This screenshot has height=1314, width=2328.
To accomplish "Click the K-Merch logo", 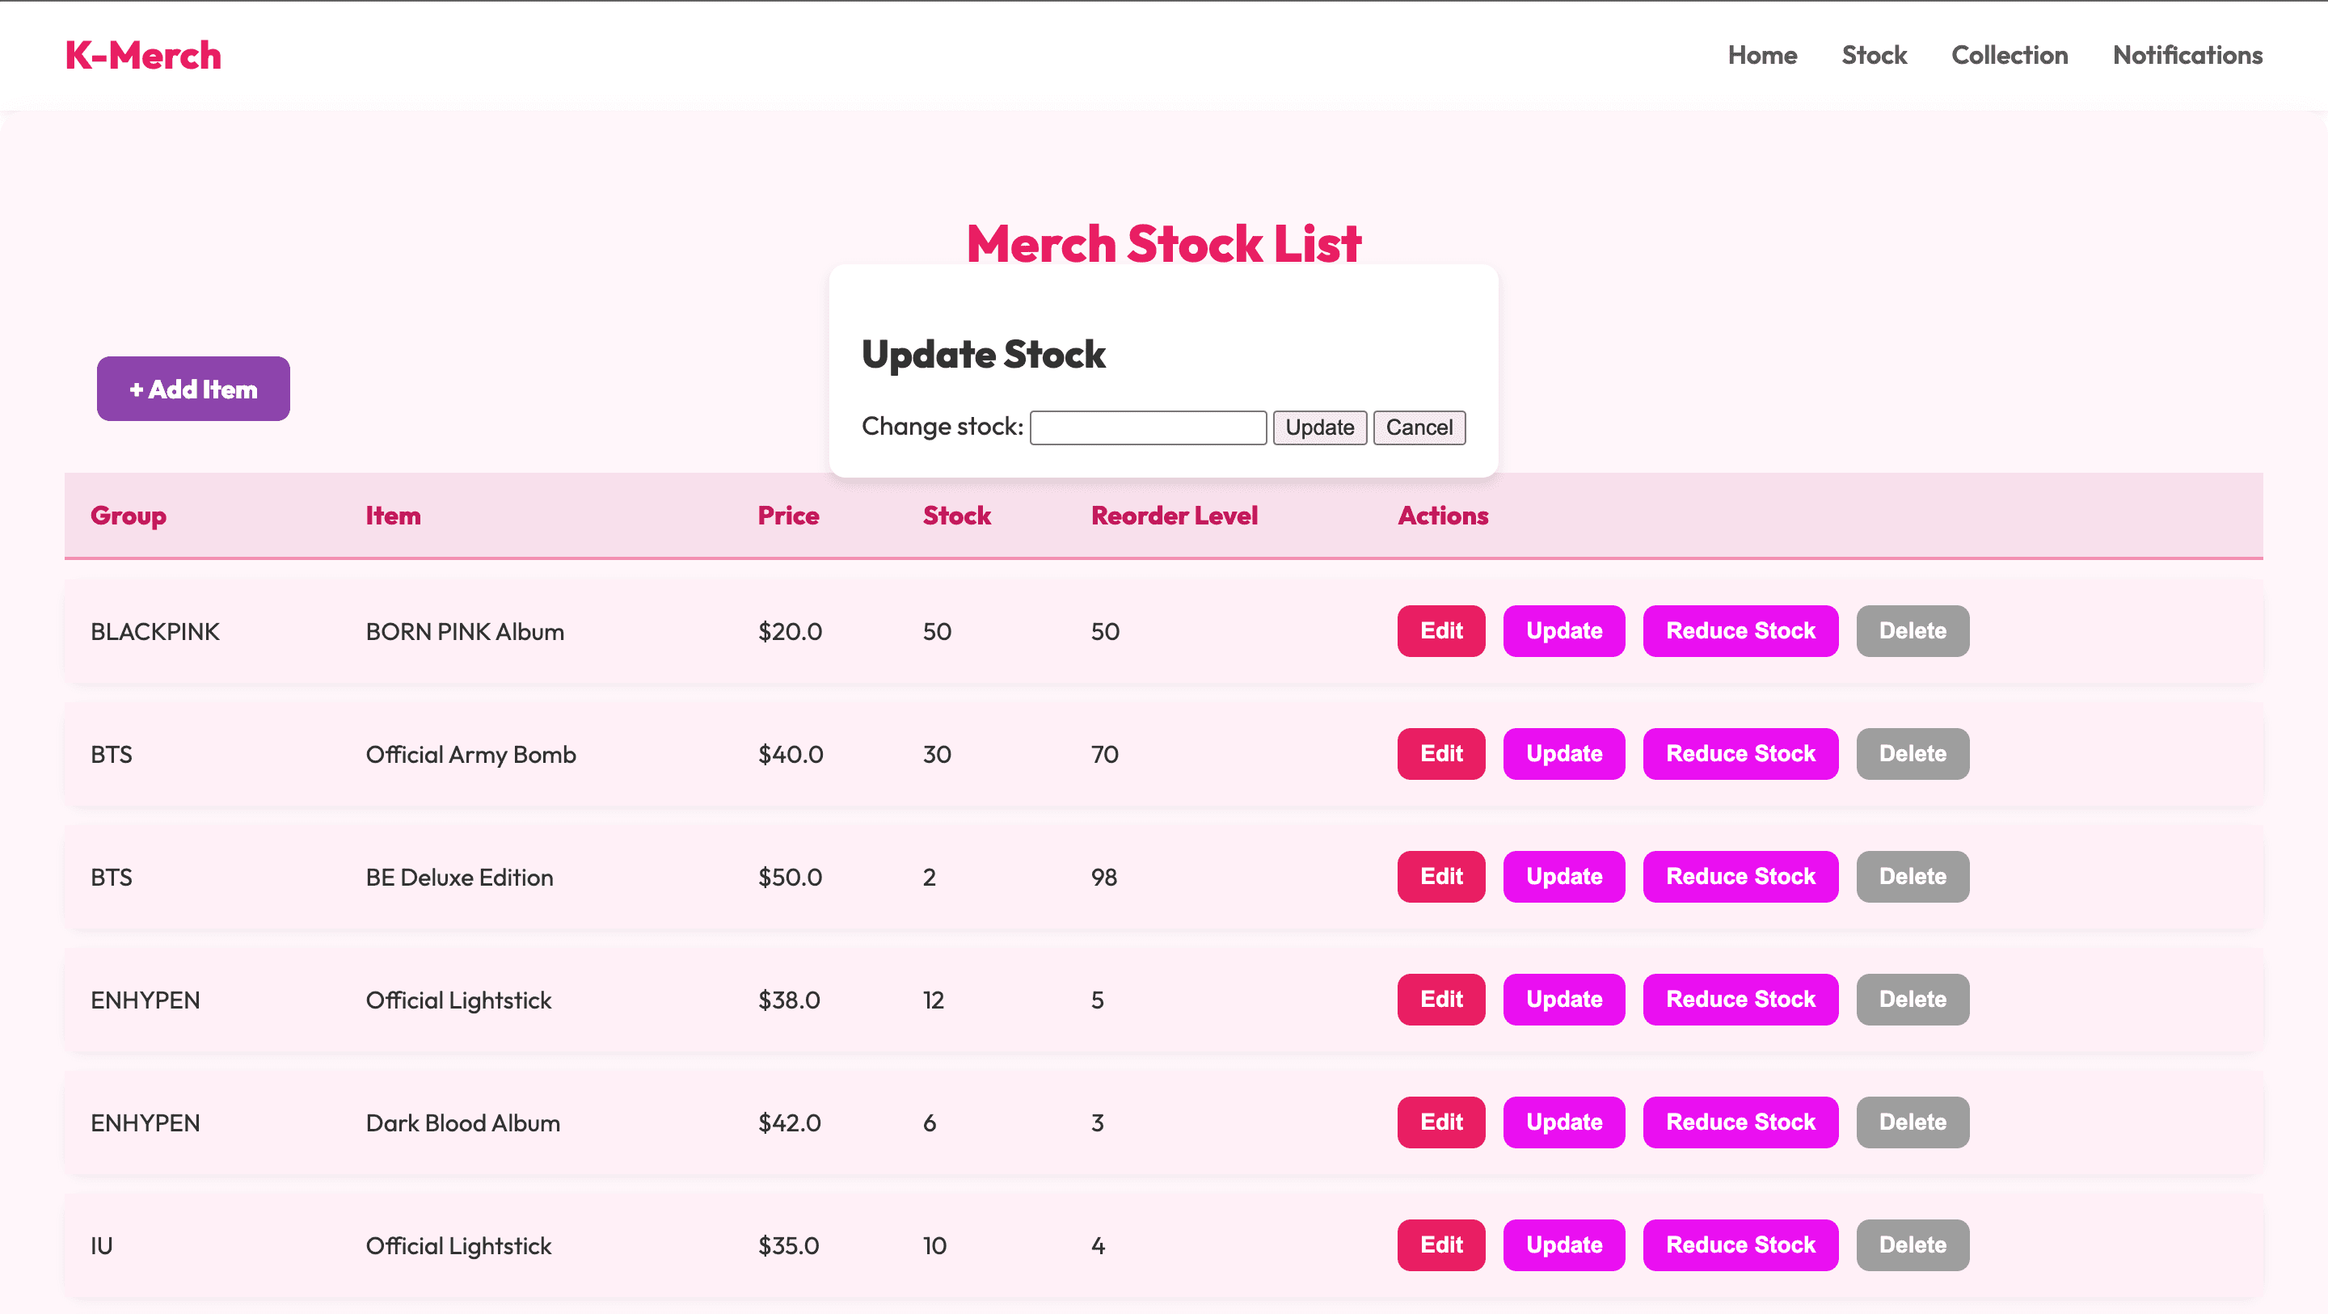I will 143,55.
